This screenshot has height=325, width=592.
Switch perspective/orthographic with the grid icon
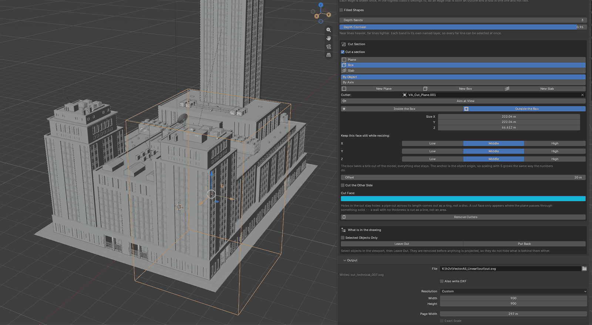coord(329,55)
